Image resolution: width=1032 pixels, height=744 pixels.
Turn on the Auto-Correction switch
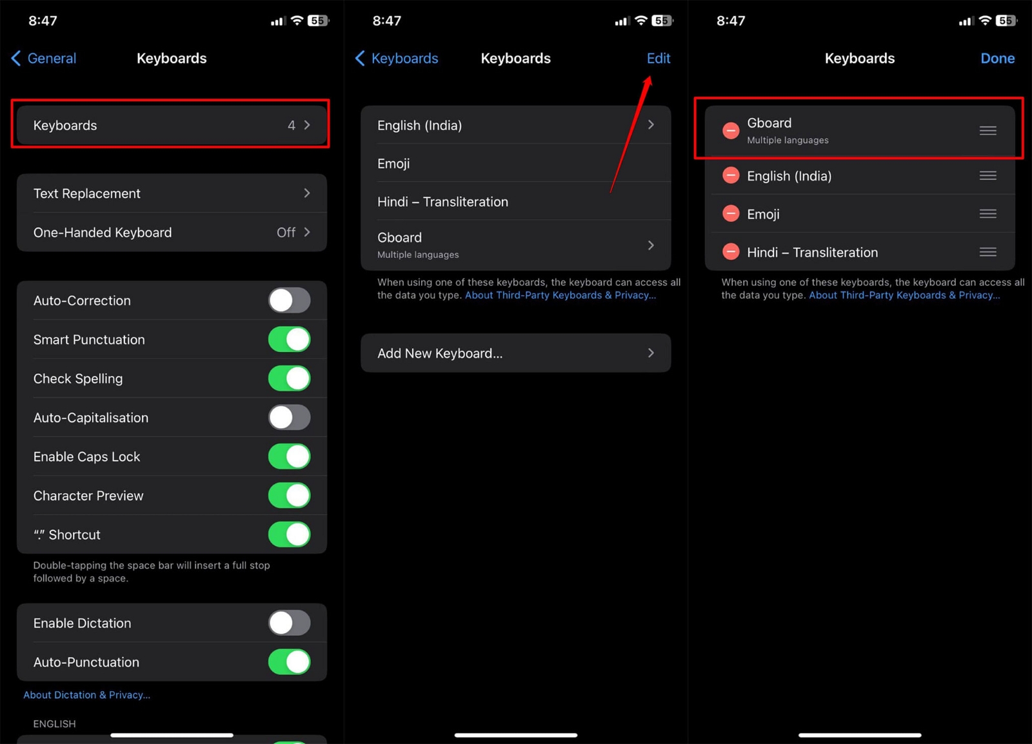coord(290,300)
